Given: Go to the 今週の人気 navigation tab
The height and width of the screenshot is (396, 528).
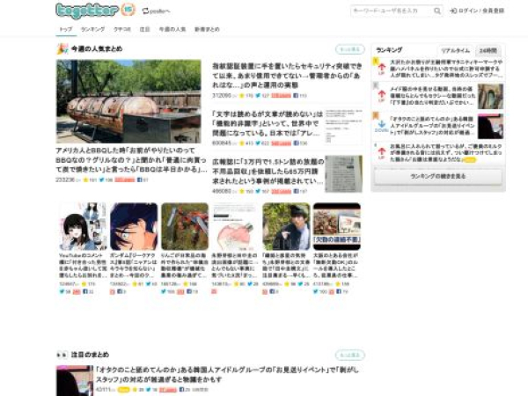Looking at the screenshot, I should point(172,29).
